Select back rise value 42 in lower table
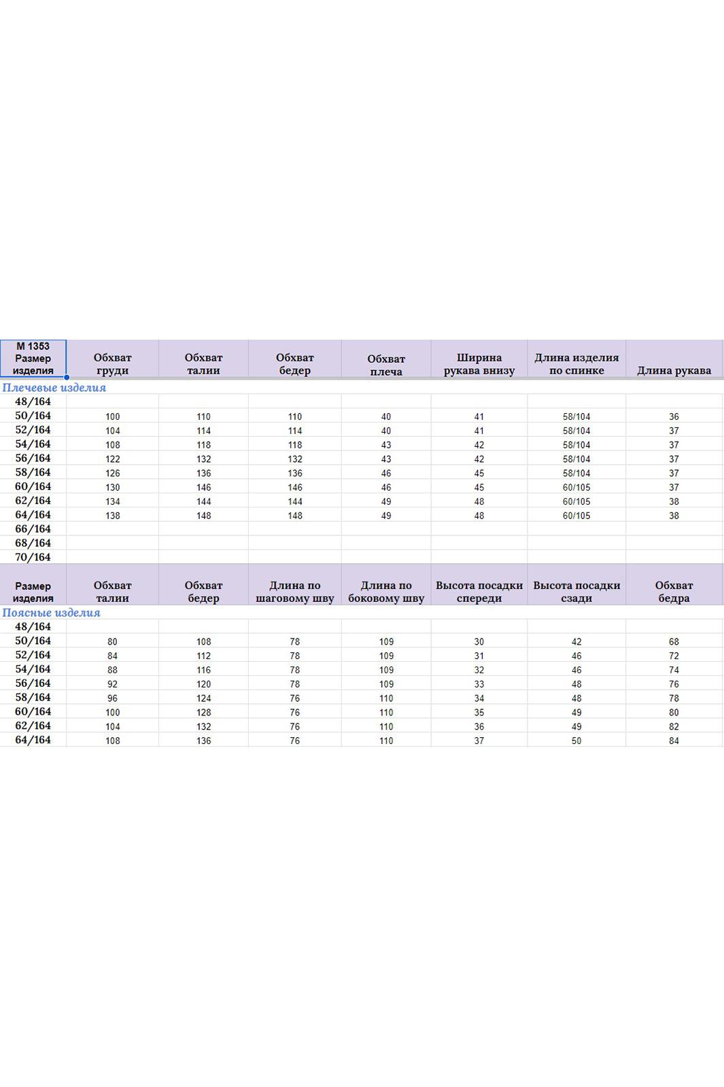724x1087 pixels. pyautogui.click(x=576, y=642)
